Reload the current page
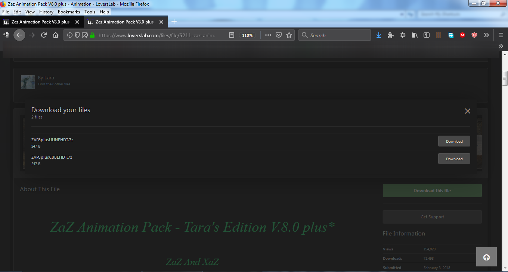The width and height of the screenshot is (508, 272). pyautogui.click(x=44, y=35)
